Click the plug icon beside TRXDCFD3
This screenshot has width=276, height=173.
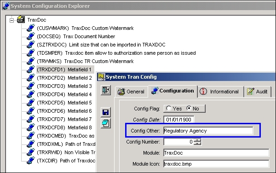click(x=31, y=86)
